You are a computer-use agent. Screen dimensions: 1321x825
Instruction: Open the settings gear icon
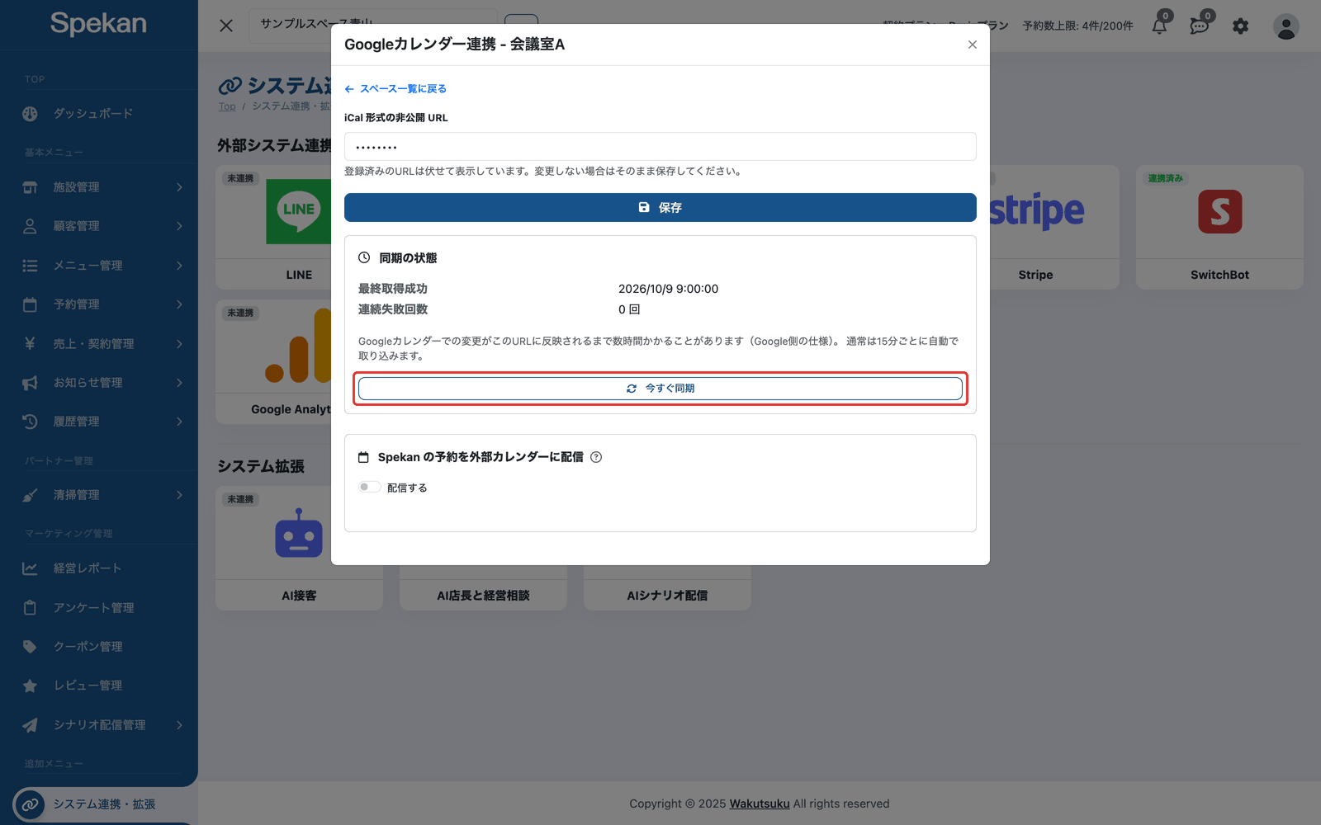tap(1240, 26)
